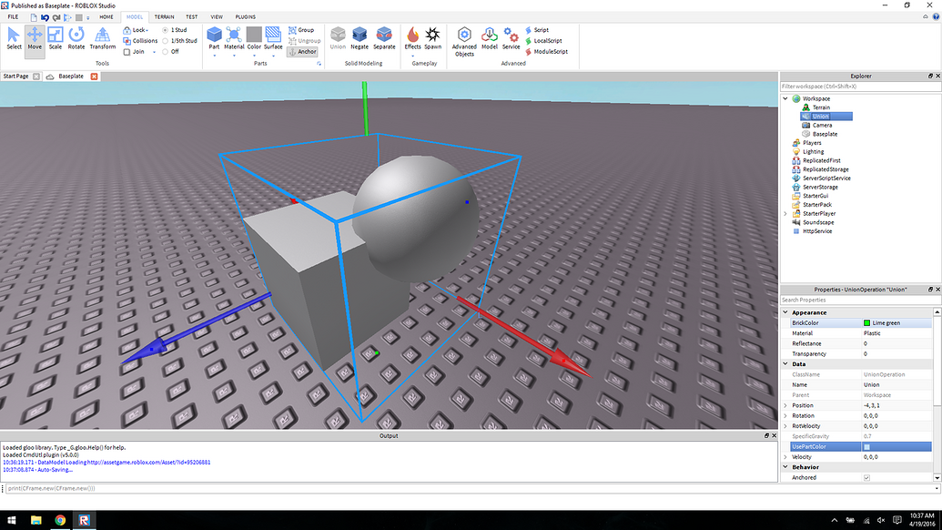Screen dimensions: 942x530
Task: Open the Service insert dialog
Action: coord(512,38)
